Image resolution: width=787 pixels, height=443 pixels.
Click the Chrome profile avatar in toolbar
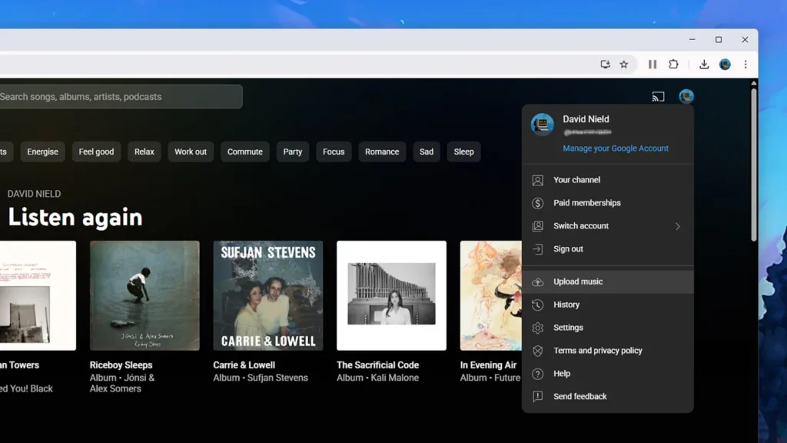(725, 65)
